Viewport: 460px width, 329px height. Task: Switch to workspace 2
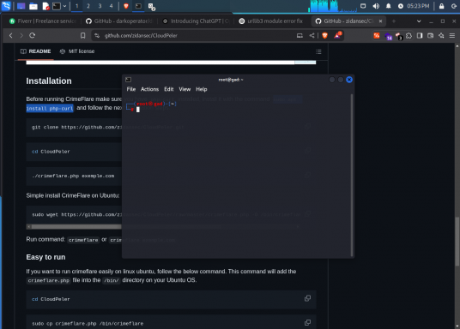[x=88, y=6]
